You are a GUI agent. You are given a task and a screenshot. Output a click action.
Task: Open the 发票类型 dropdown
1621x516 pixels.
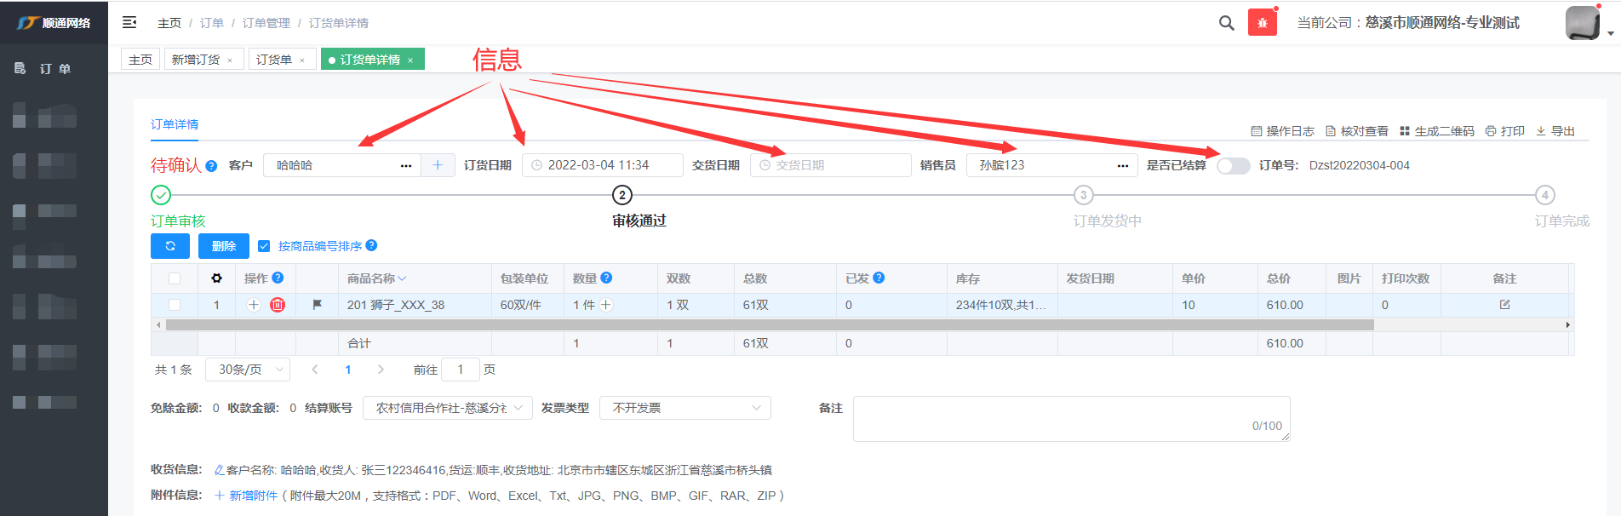(685, 408)
